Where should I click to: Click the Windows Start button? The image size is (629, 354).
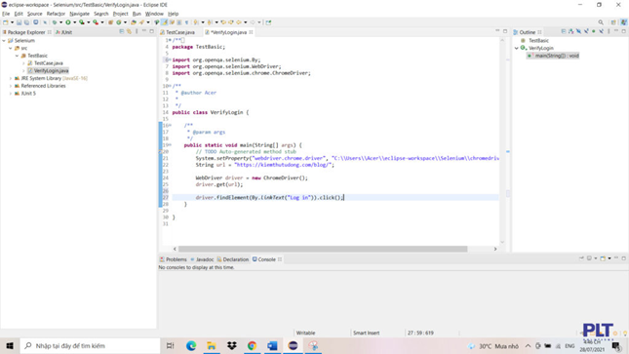(x=10, y=345)
